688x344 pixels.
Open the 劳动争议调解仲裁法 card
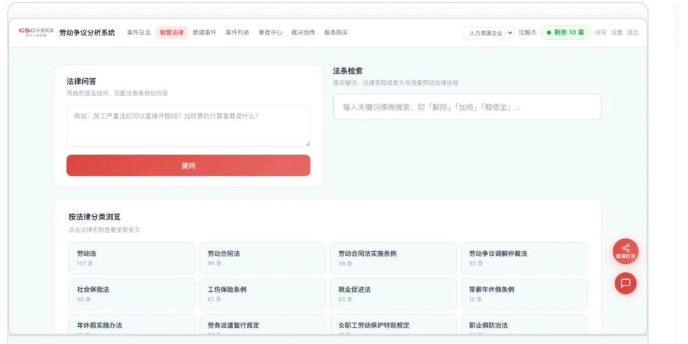pos(524,258)
